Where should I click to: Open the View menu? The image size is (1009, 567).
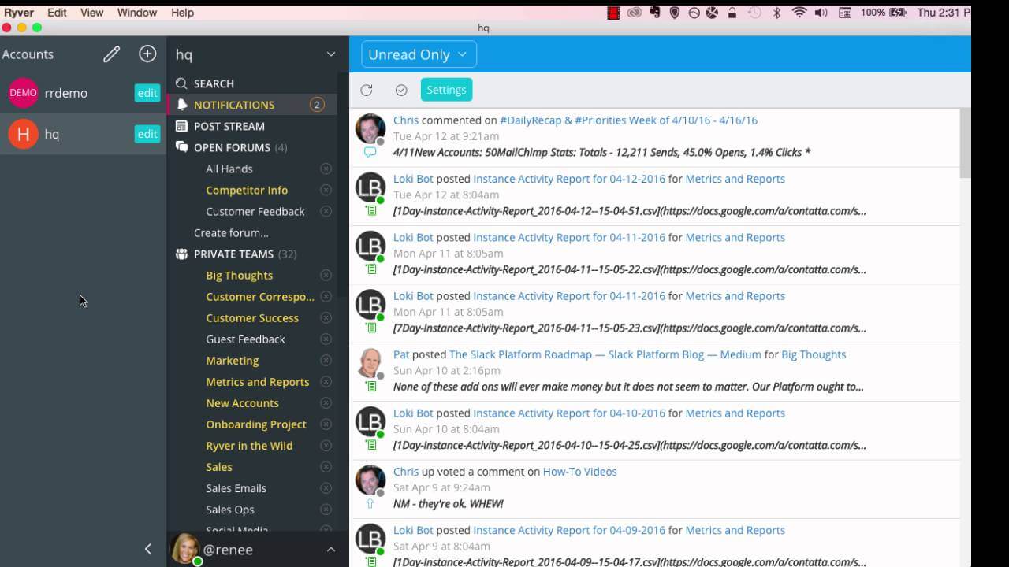(91, 13)
